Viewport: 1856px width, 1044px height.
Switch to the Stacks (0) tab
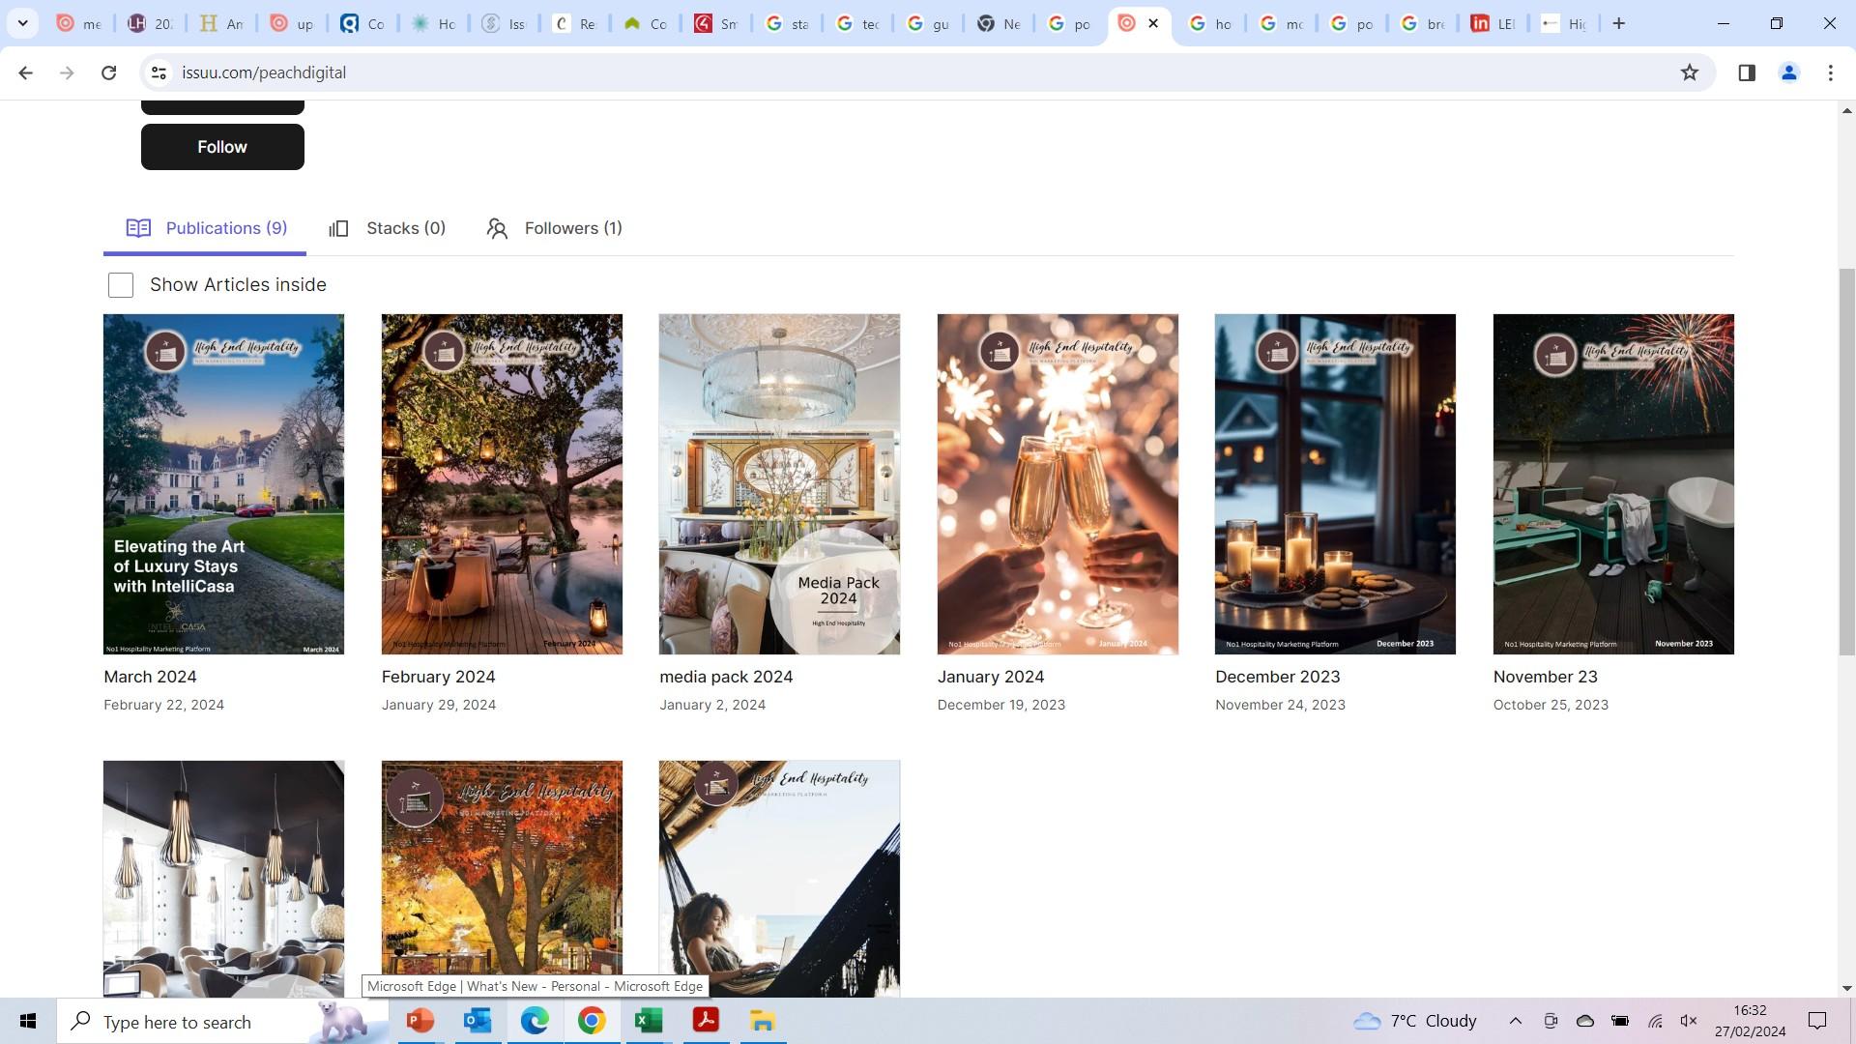click(x=387, y=228)
